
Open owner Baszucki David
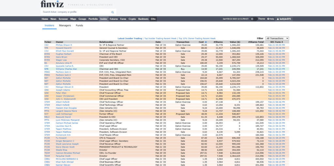[63, 117]
